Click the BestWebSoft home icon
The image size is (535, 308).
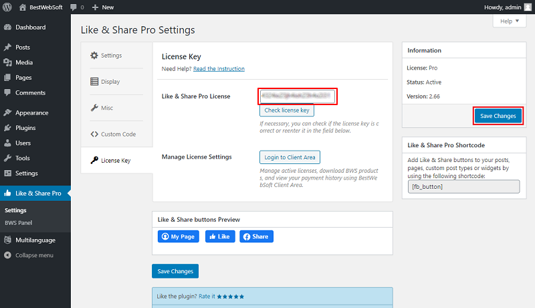23,7
